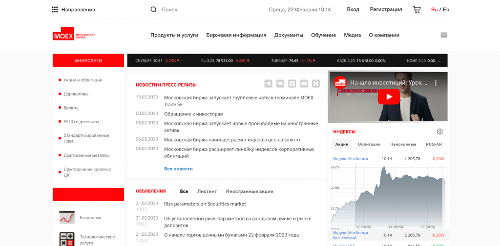Open the hamburger menu in main navigation
The height and width of the screenshot is (246, 500).
[x=444, y=35]
